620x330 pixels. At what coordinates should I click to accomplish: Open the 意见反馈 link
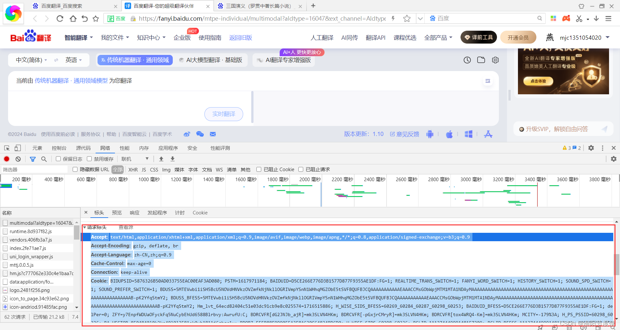(x=405, y=134)
